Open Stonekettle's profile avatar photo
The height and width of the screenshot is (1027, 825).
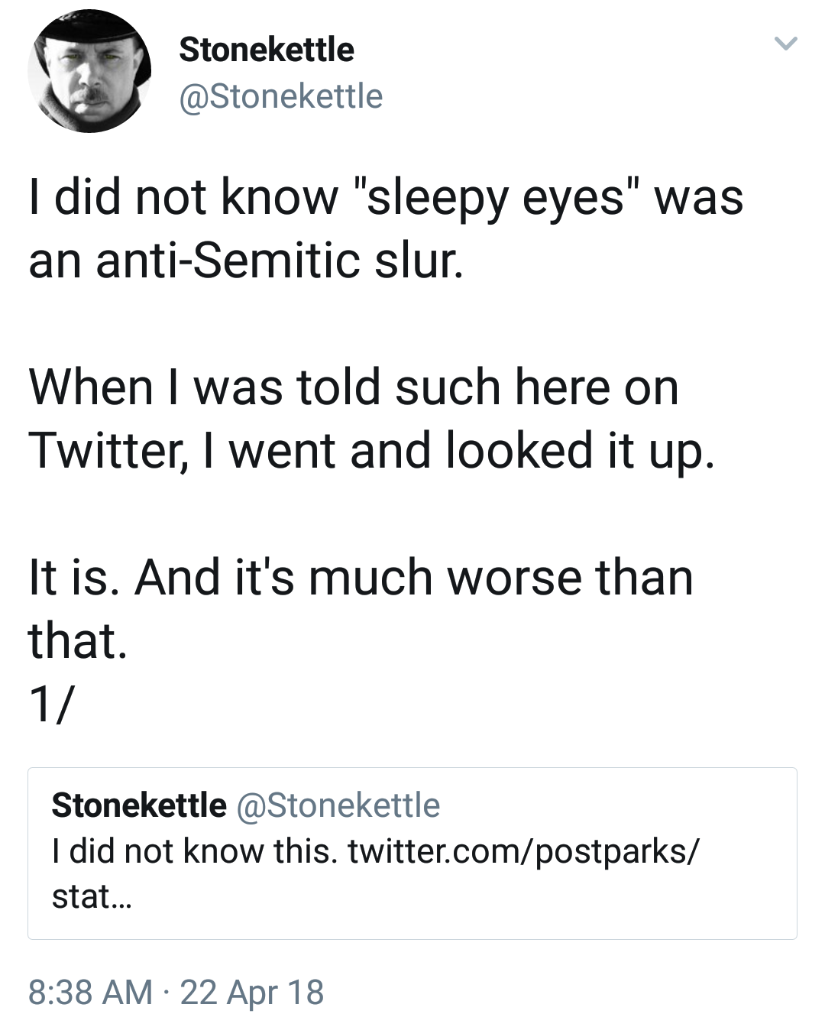click(89, 72)
